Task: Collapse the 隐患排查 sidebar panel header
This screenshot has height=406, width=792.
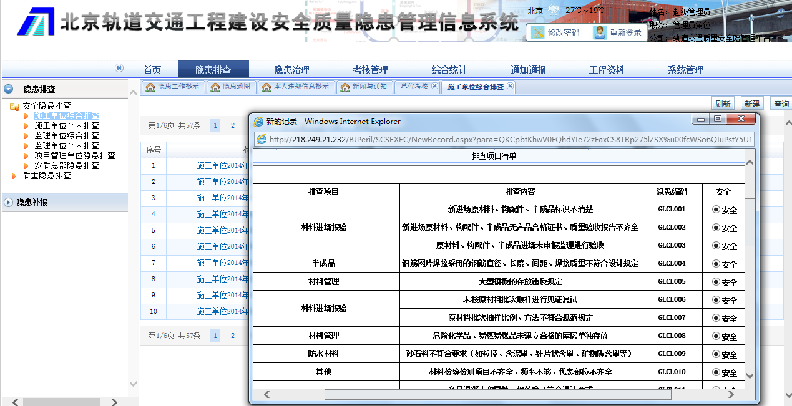Action: [9, 89]
